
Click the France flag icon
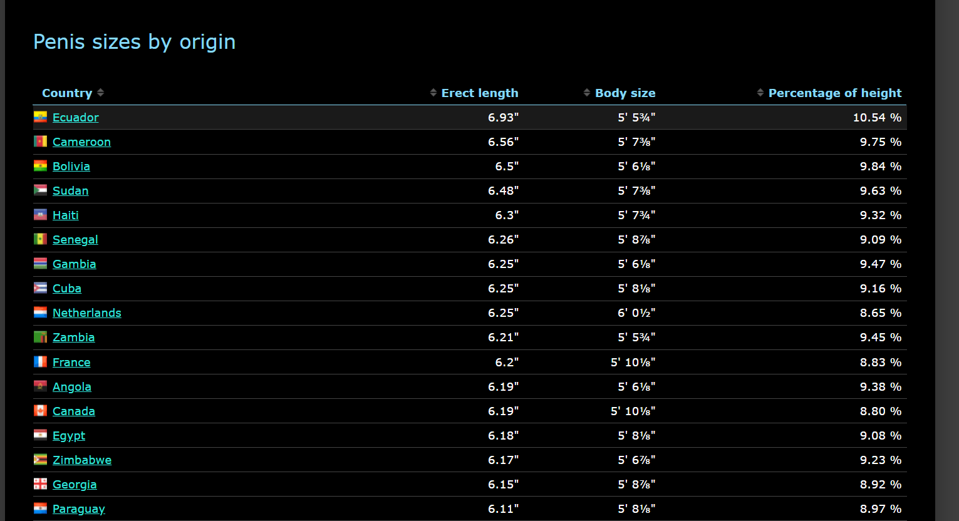40,361
